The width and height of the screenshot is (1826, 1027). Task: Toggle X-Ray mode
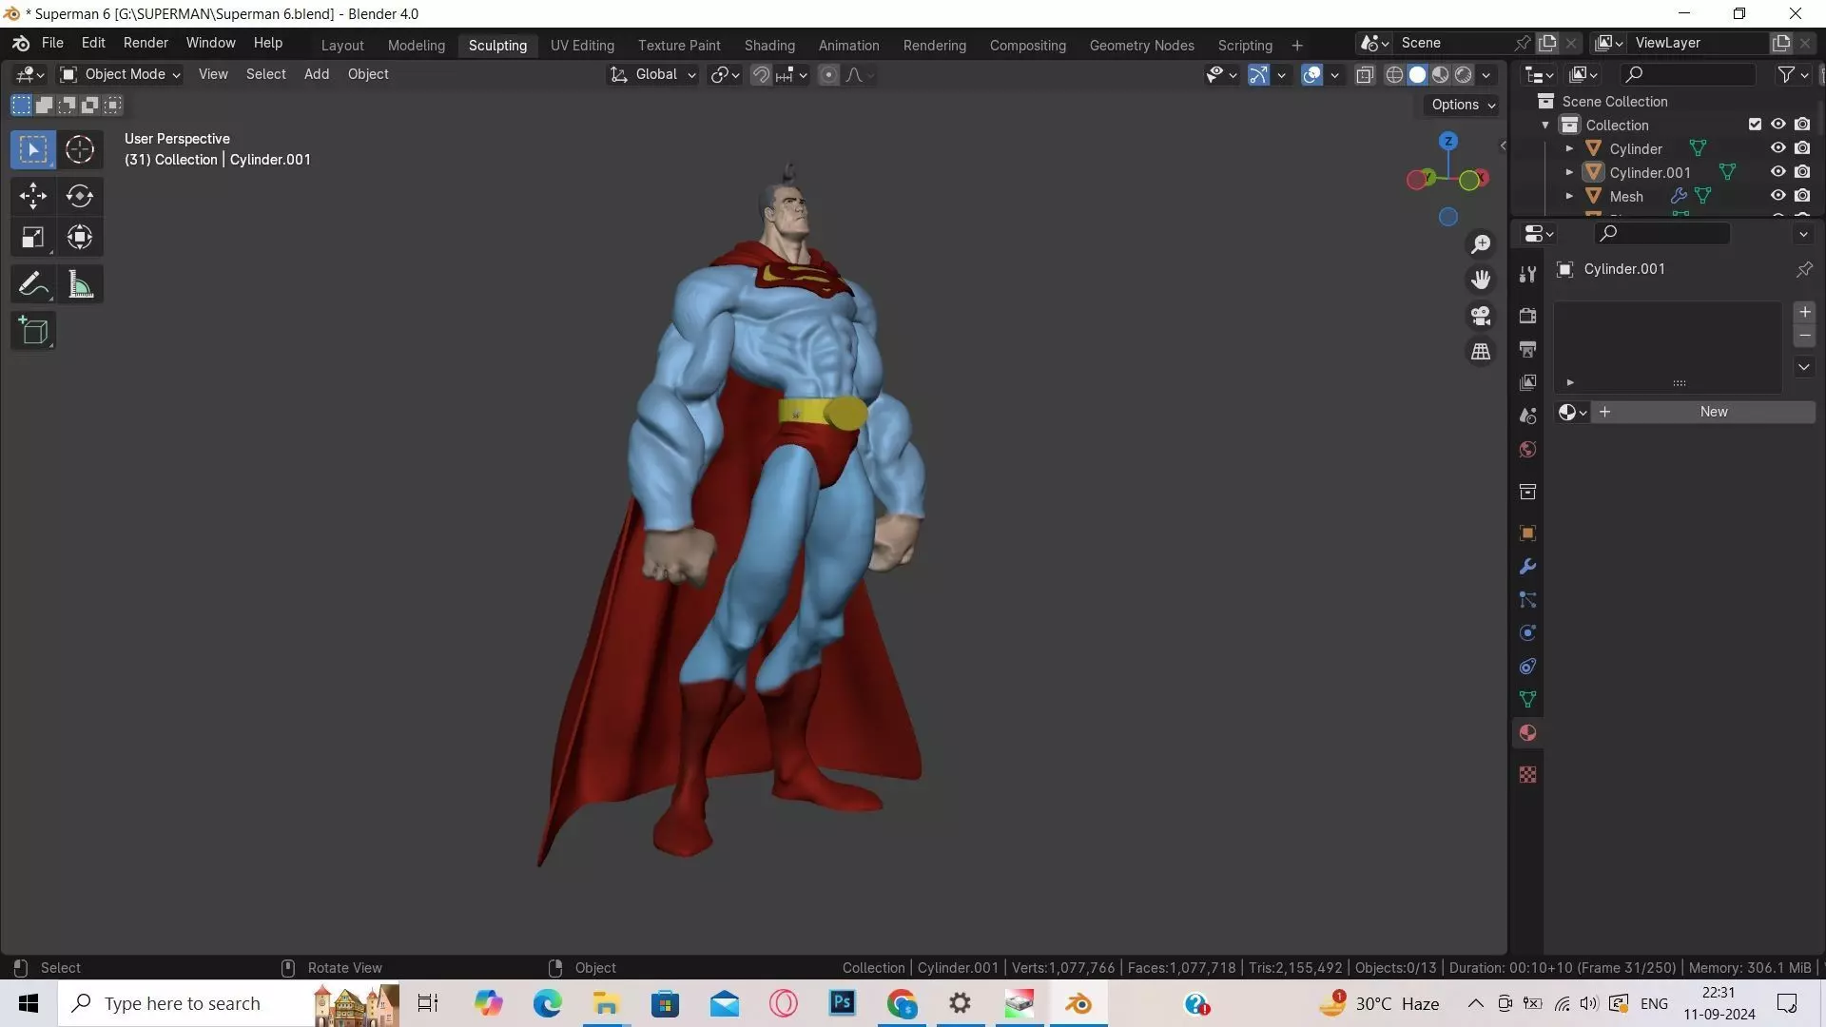click(1365, 75)
